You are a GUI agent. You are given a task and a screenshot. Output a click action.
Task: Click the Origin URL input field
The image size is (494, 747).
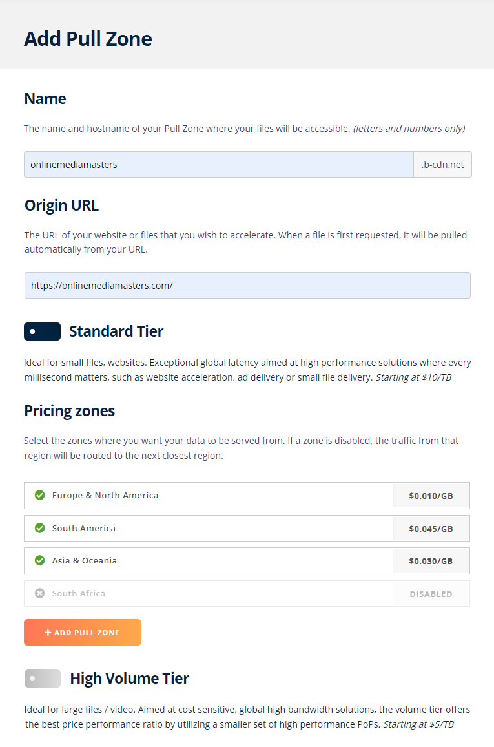click(x=247, y=286)
